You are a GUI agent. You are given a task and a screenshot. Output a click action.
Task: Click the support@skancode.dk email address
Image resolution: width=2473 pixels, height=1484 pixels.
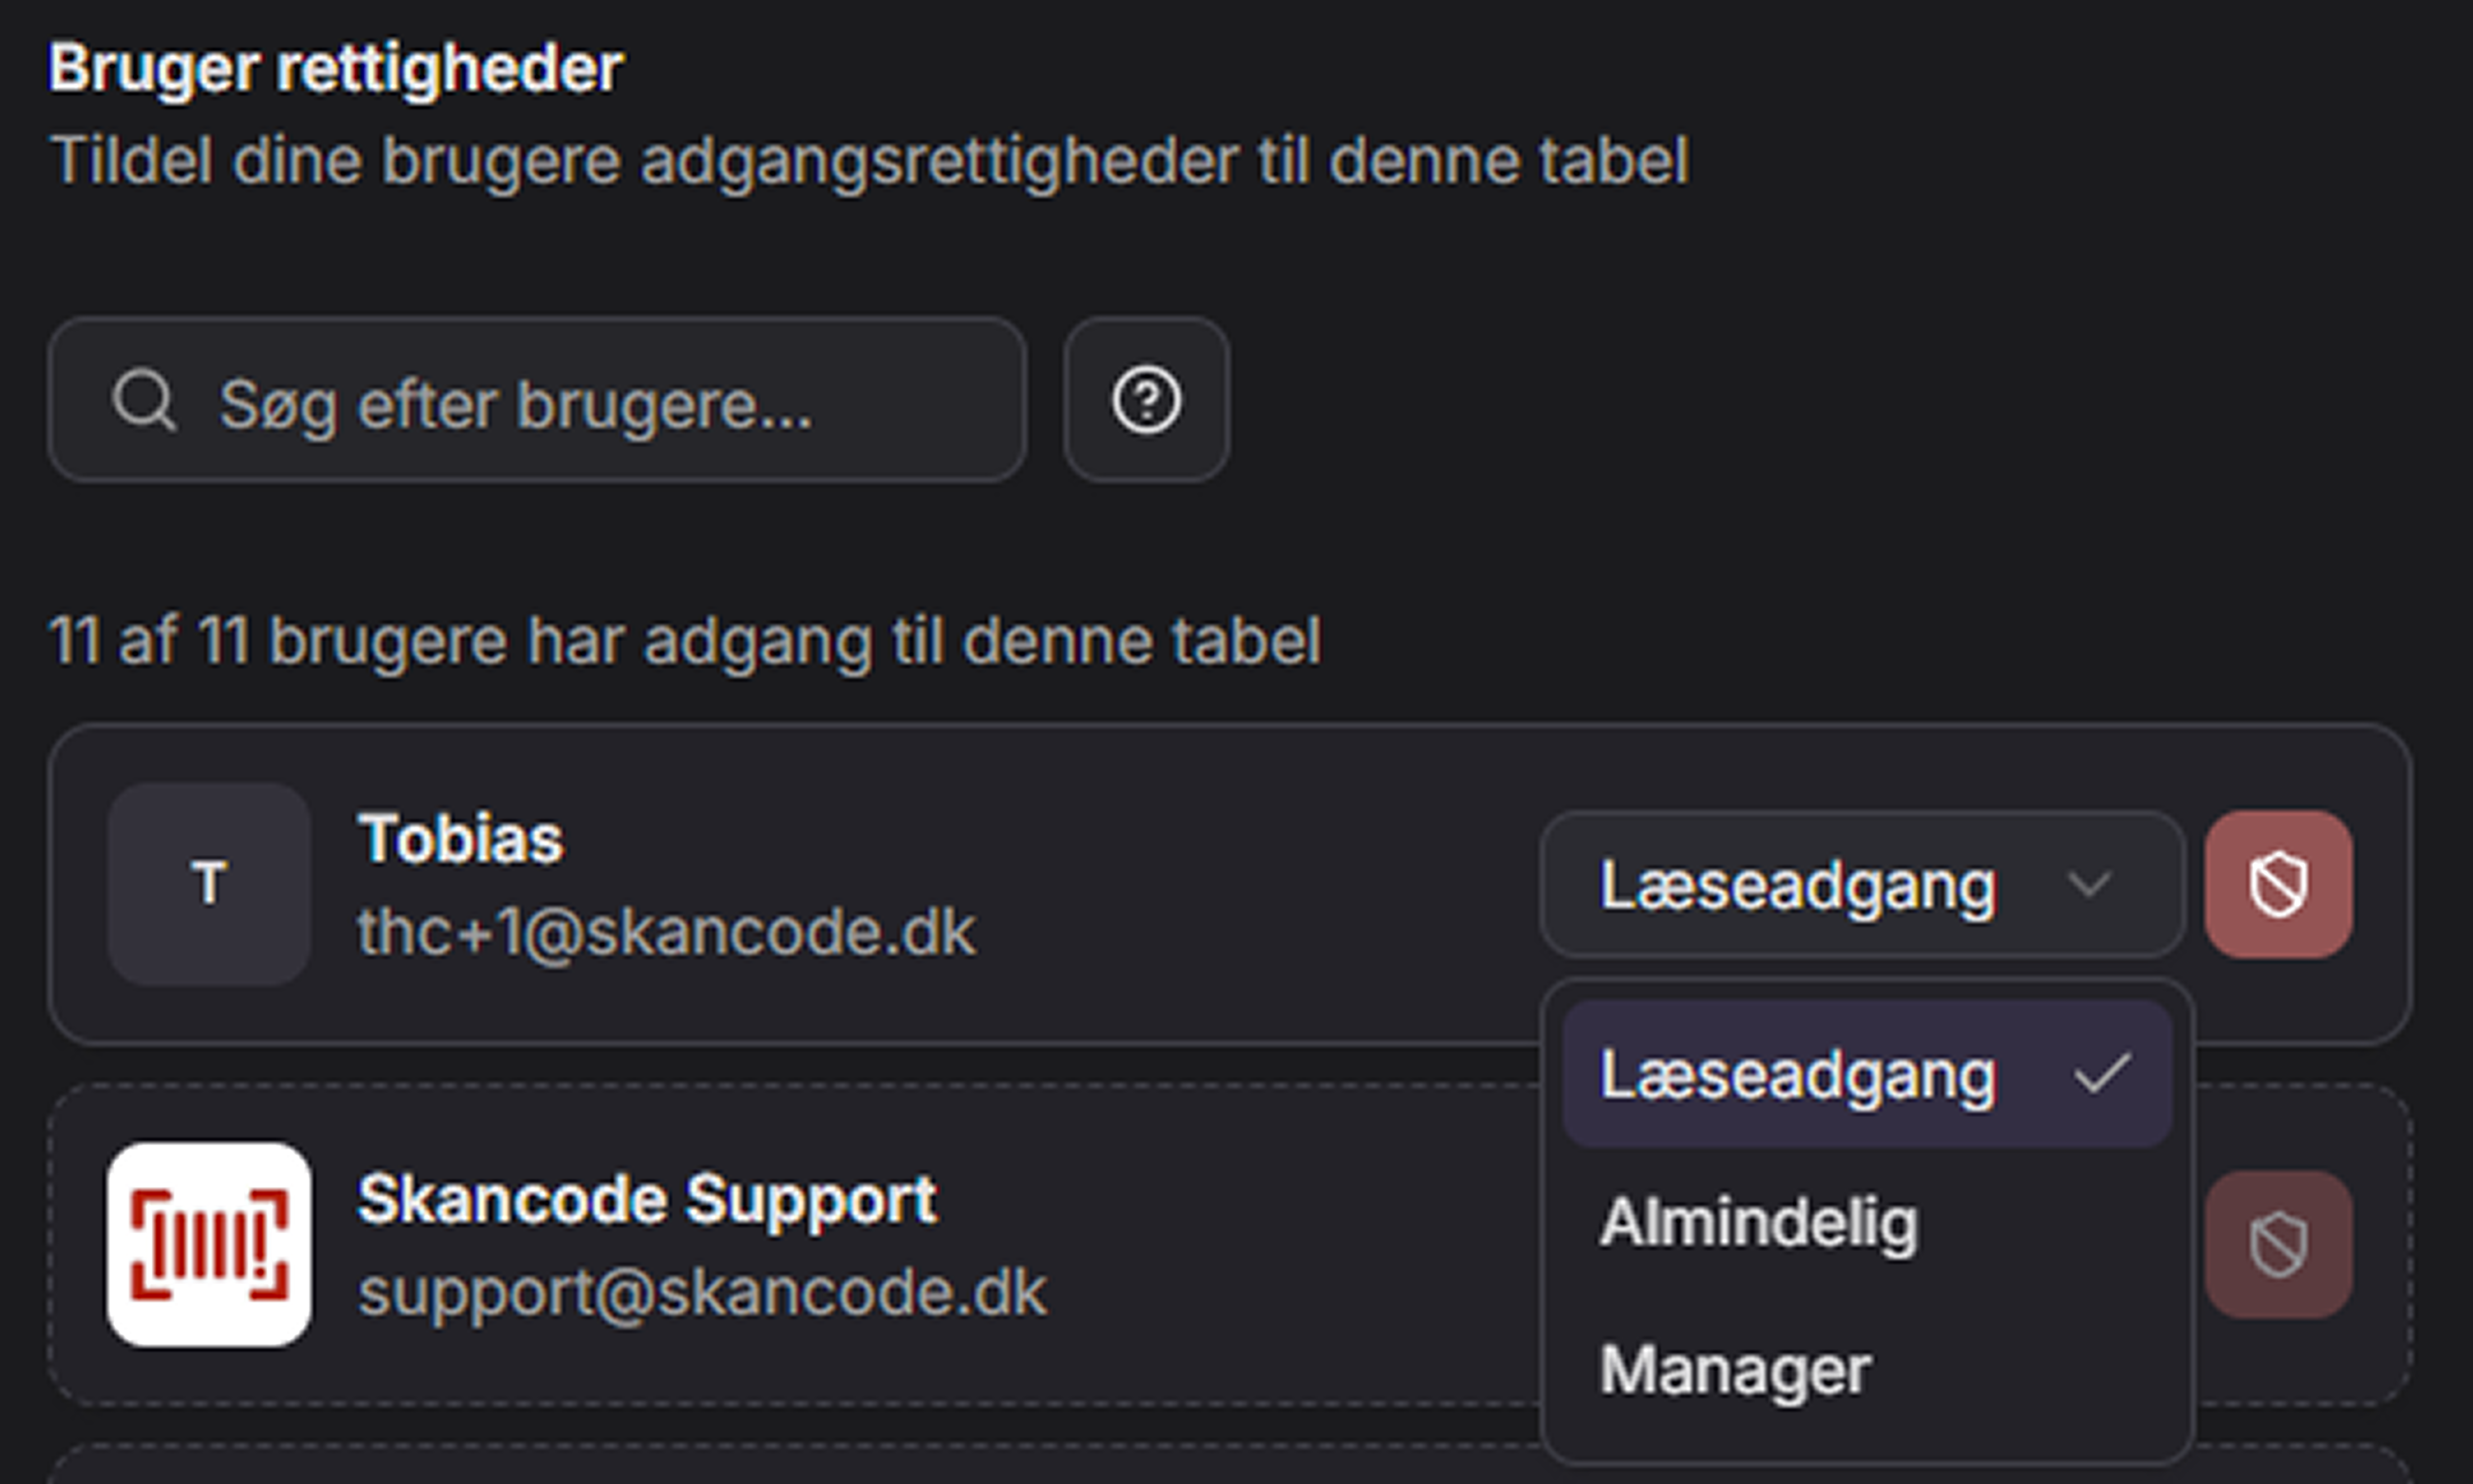(703, 1292)
